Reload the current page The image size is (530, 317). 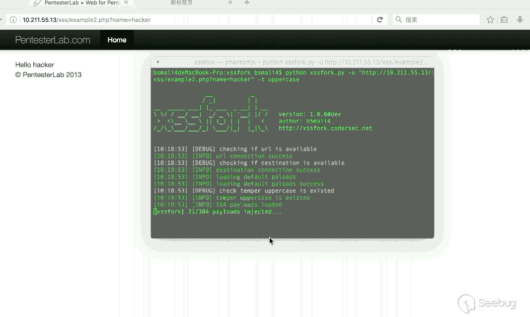[380, 19]
